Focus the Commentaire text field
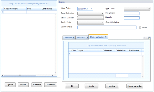154x92 pixels. 107,27
